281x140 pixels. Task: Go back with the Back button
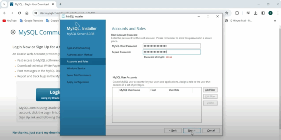(173, 130)
